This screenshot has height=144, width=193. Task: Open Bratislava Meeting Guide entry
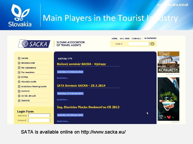(x=34, y=86)
